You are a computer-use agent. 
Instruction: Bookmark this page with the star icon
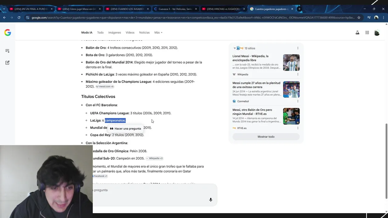pos(359,18)
